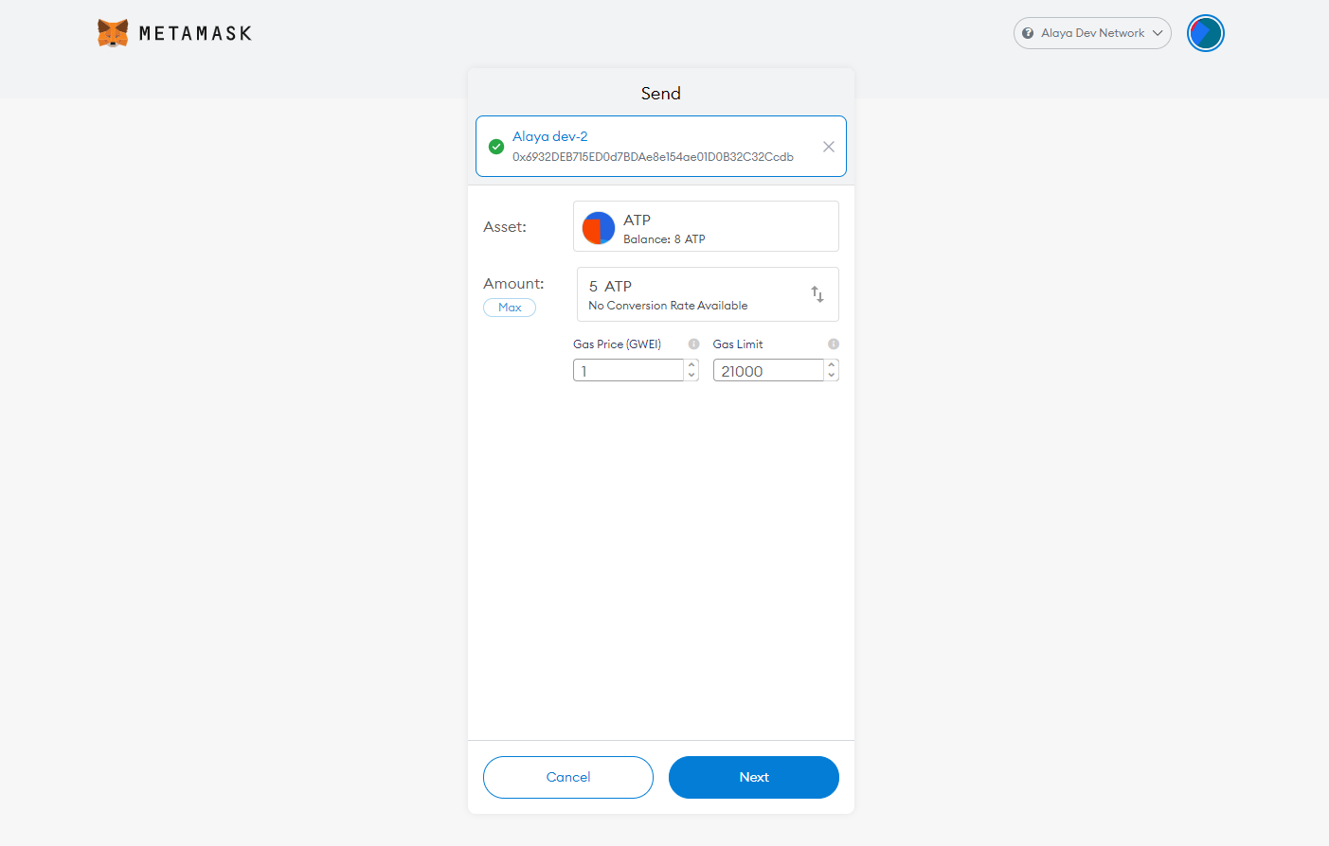
Task: Decrease Gas Price with down arrow
Action: click(x=692, y=376)
